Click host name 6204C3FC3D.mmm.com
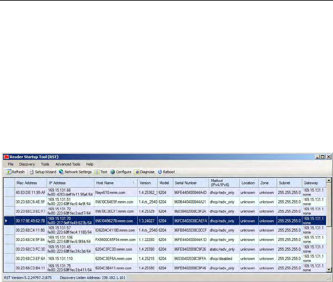This screenshot has height=282, width=333. 114,249
